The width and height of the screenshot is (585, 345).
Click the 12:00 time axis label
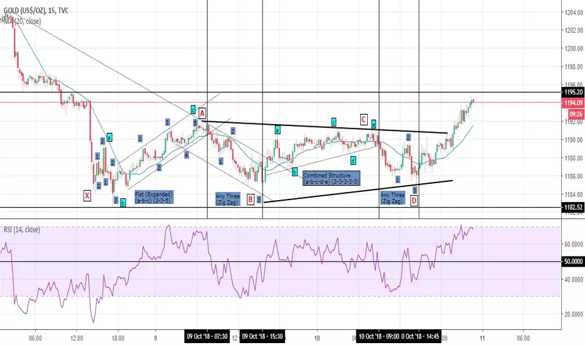pyautogui.click(x=77, y=338)
